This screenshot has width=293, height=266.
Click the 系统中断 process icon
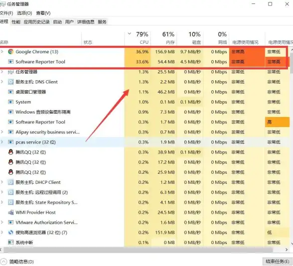[x=10, y=243]
